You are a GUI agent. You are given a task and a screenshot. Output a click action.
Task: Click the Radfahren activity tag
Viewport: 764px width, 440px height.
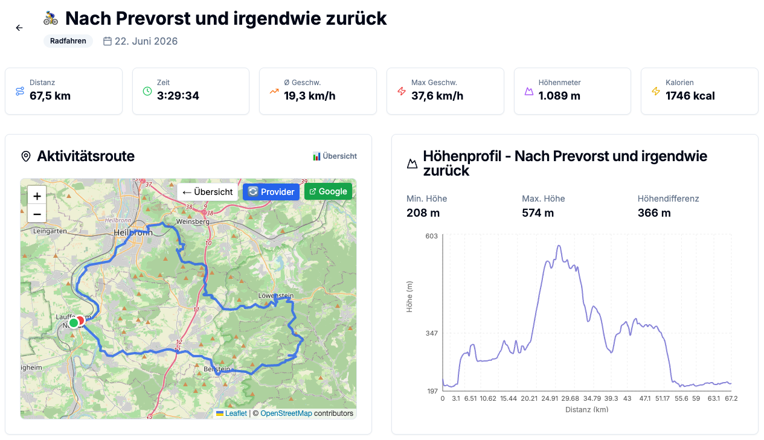coord(68,41)
